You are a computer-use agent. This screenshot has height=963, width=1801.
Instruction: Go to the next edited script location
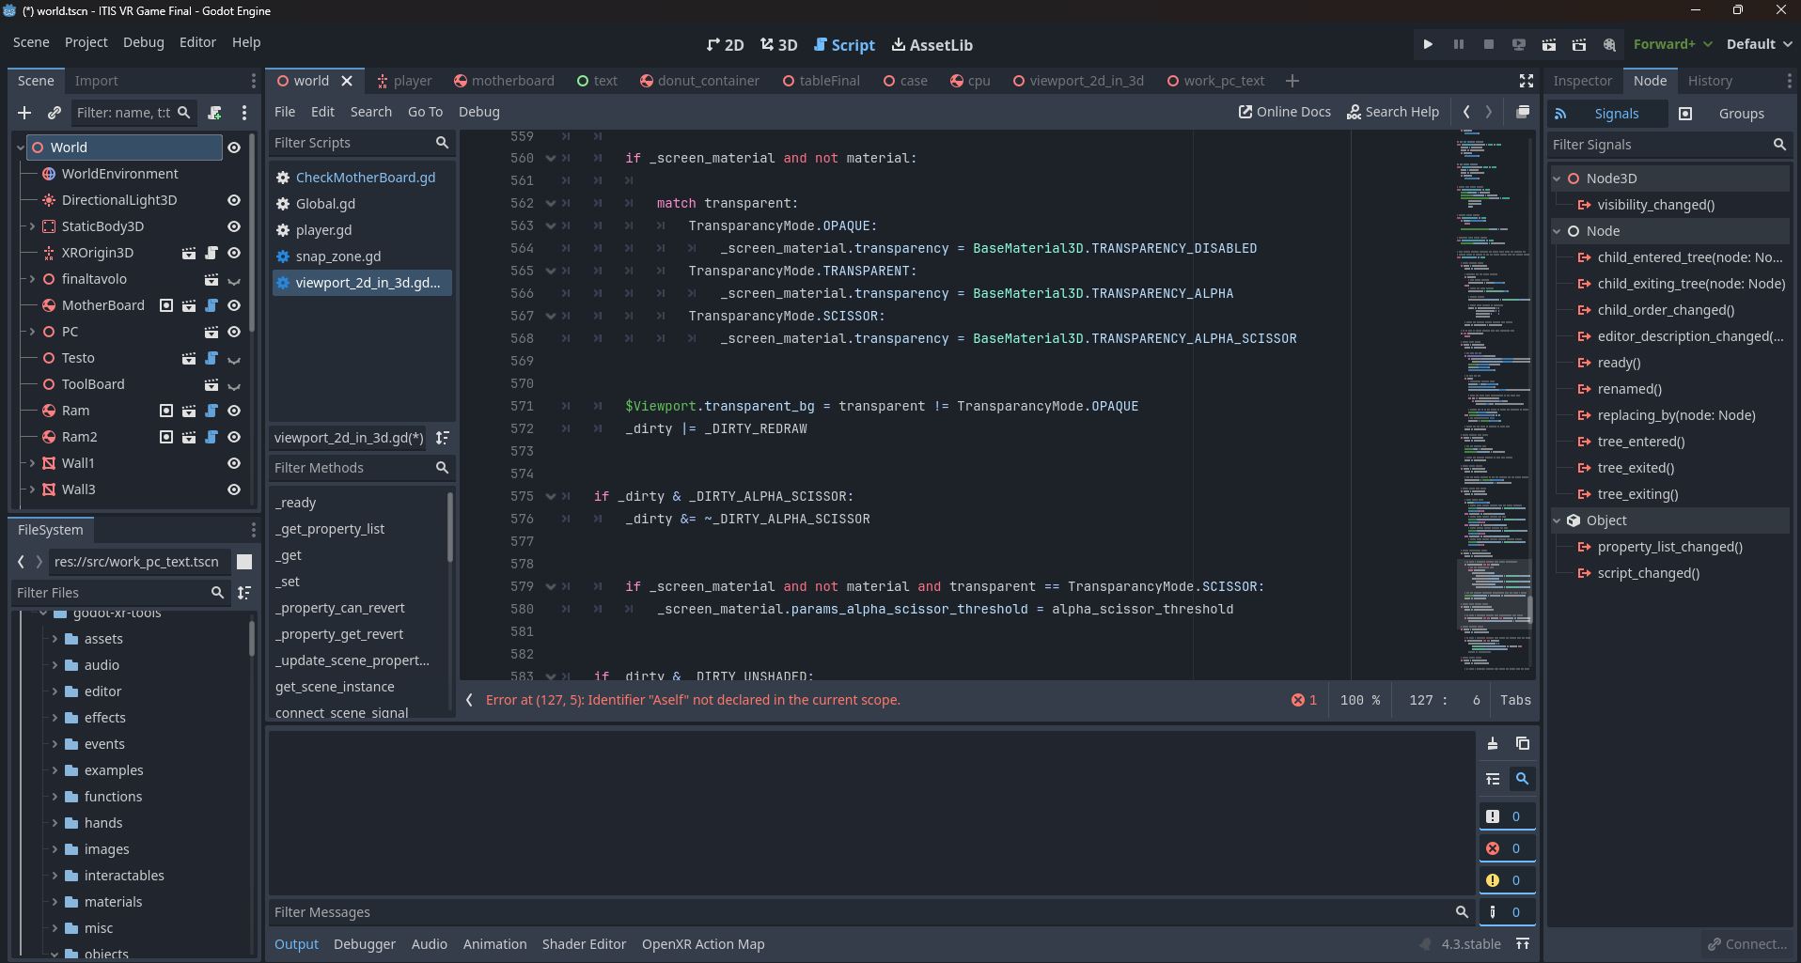(x=1489, y=112)
